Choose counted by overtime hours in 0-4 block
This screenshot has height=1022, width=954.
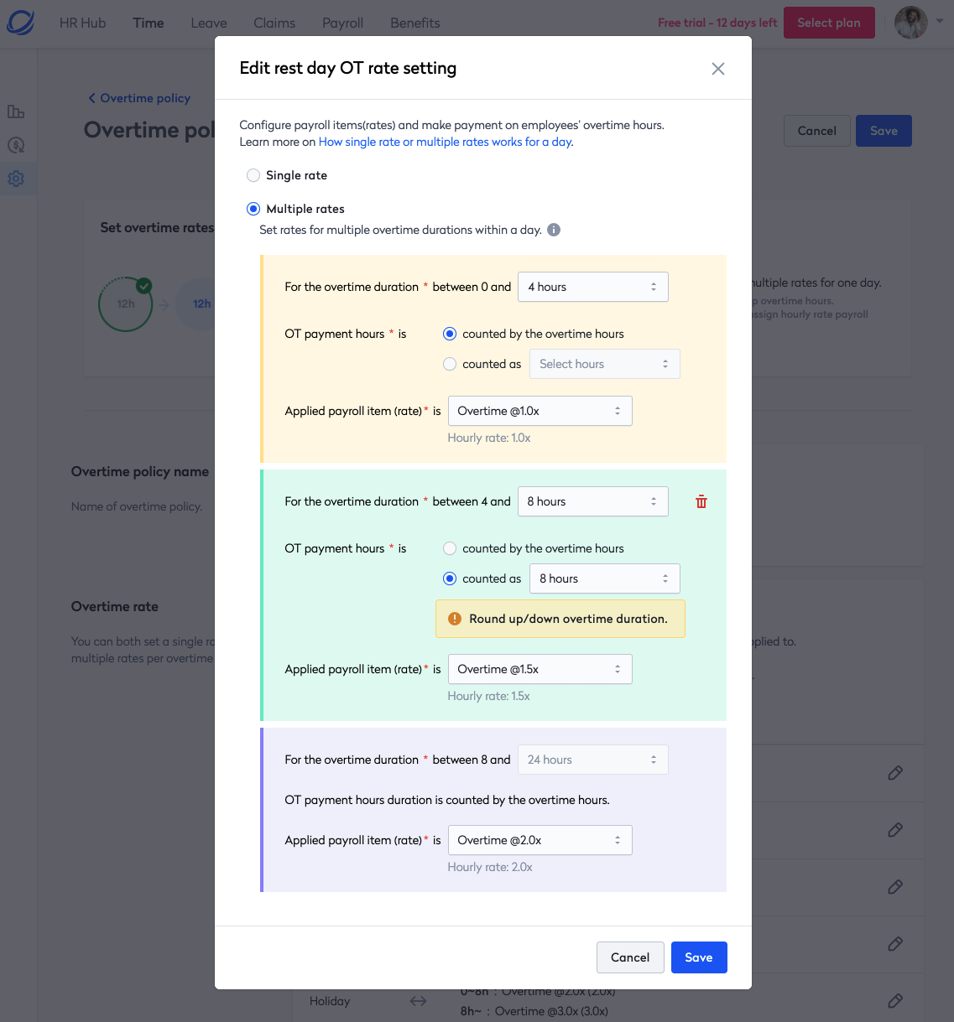click(450, 334)
